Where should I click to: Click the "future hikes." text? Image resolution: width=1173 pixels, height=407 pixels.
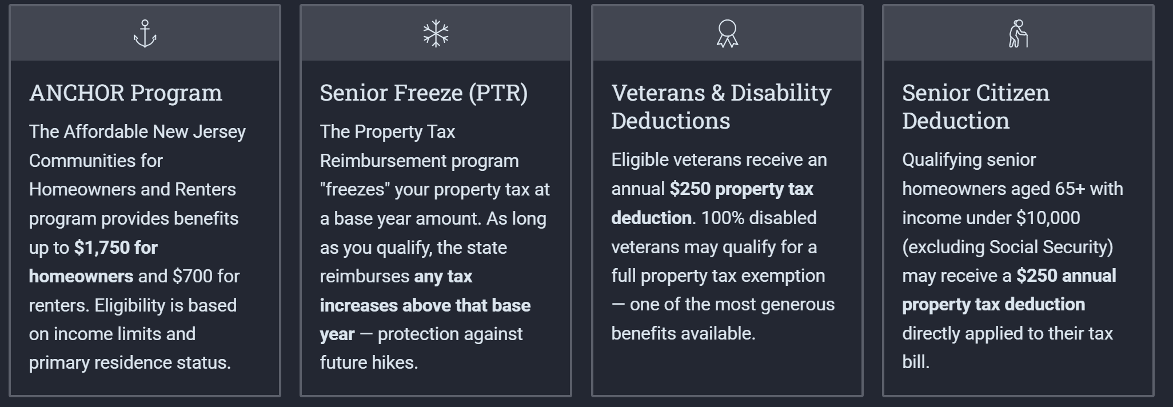coord(369,363)
